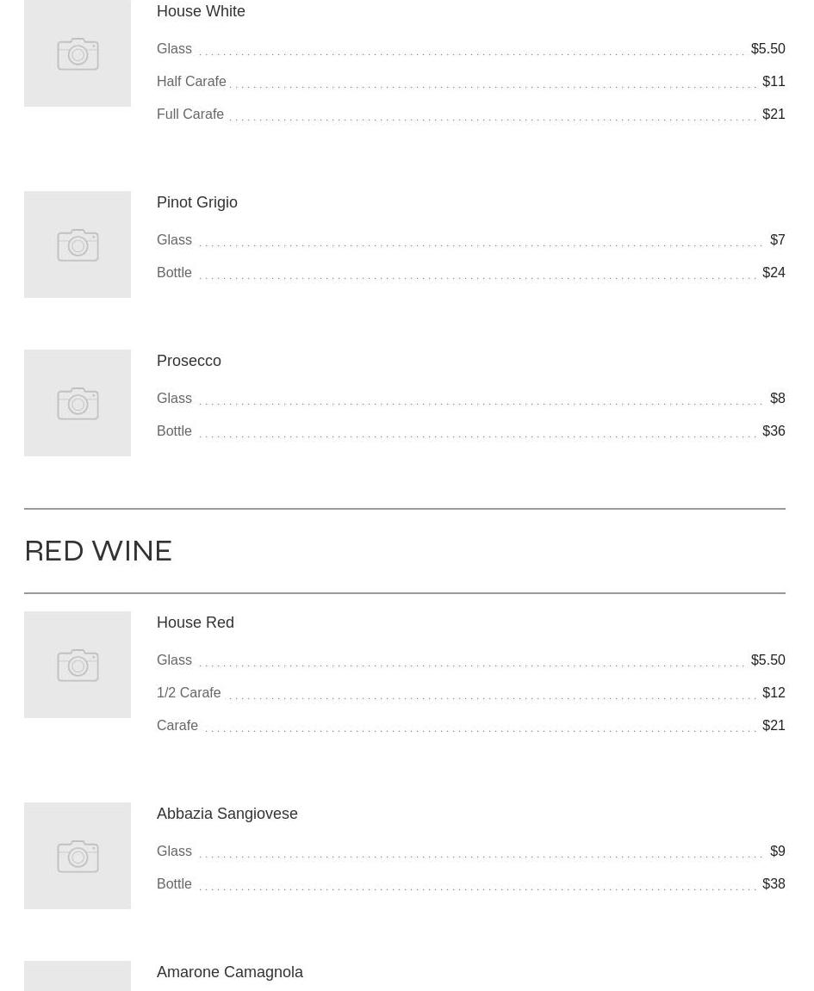814x991 pixels.
Task: Click the House White placeholder photo
Action: pos(78,53)
